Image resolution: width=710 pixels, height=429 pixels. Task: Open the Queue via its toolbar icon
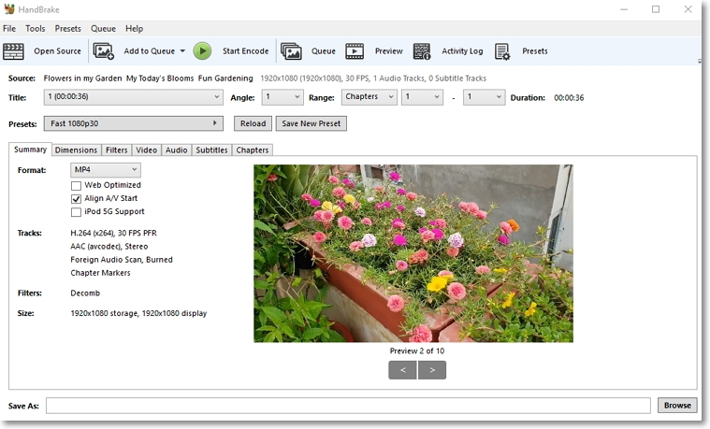[x=291, y=51]
